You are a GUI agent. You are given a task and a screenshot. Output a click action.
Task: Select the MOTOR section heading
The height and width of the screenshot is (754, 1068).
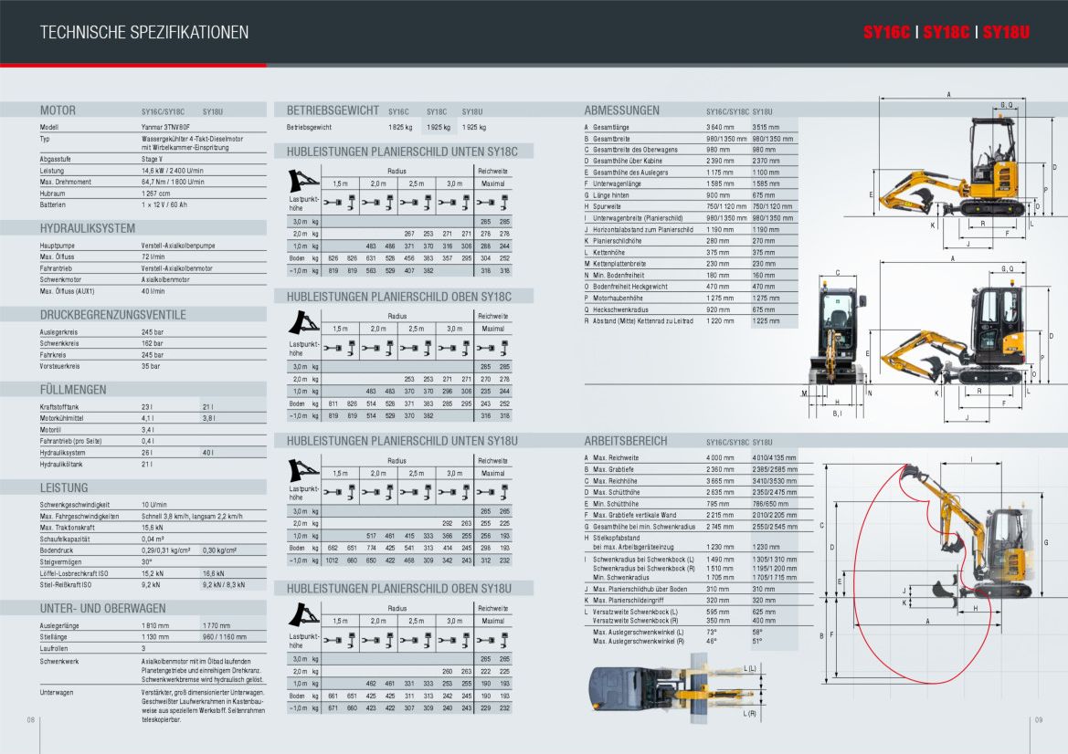click(58, 110)
